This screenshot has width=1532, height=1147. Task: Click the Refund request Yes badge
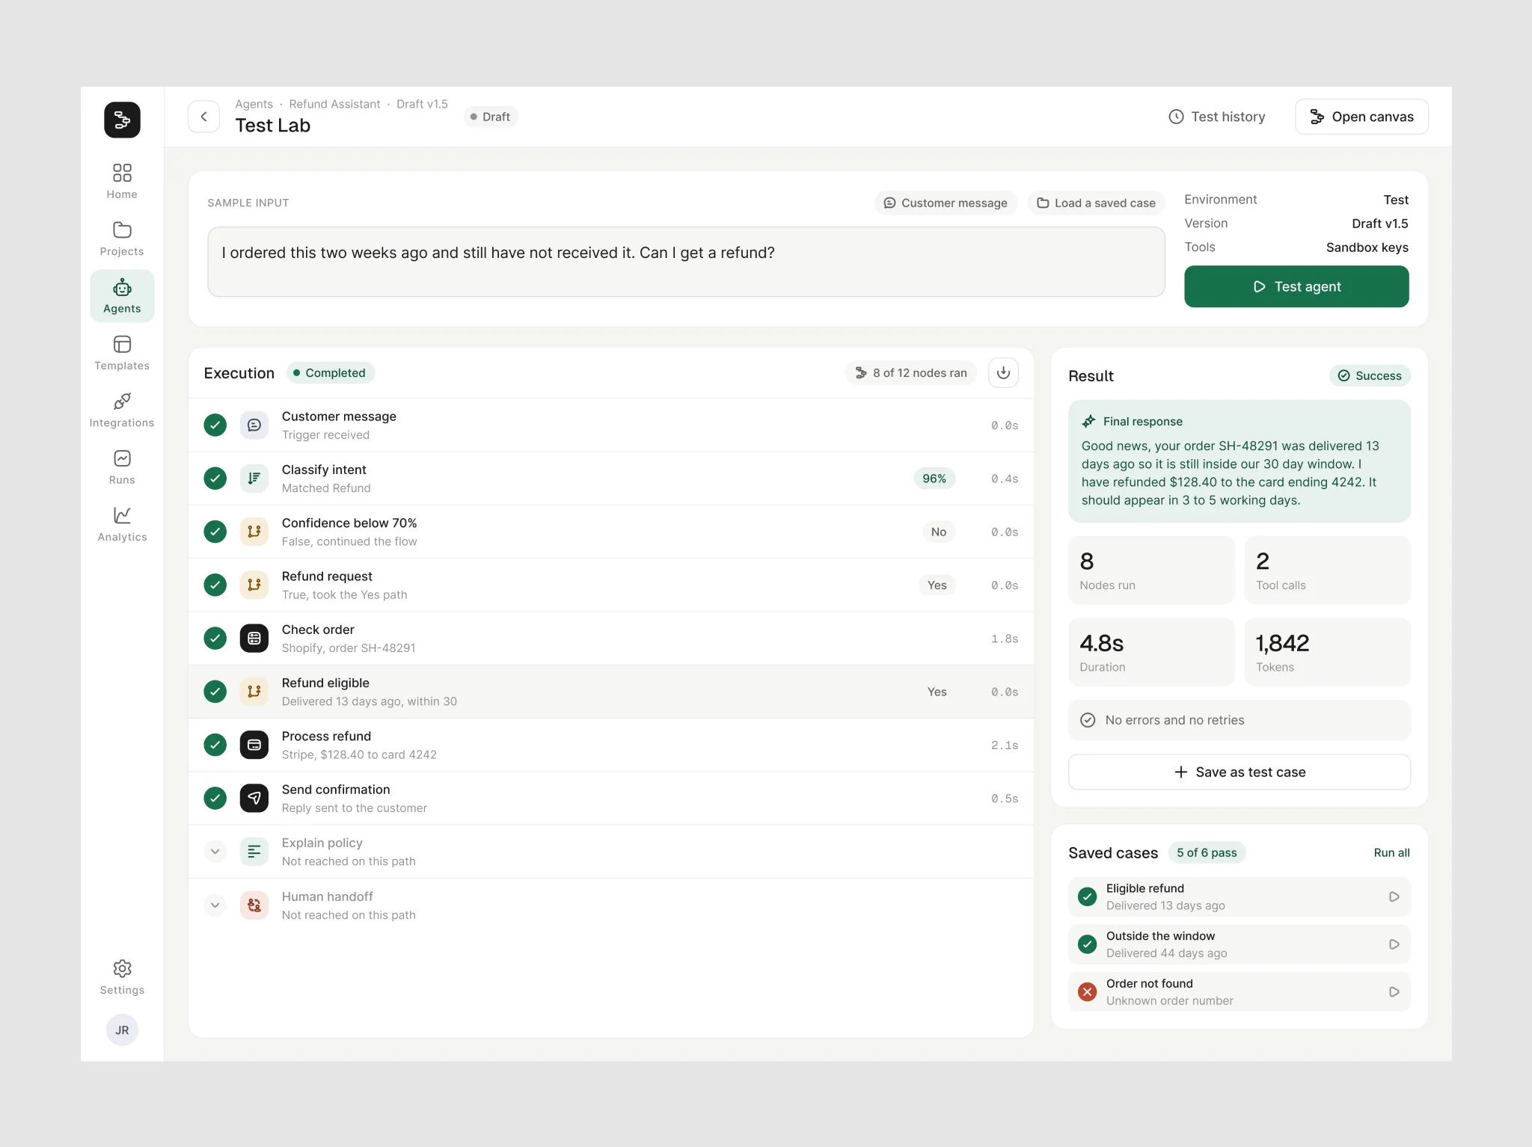pyautogui.click(x=937, y=585)
